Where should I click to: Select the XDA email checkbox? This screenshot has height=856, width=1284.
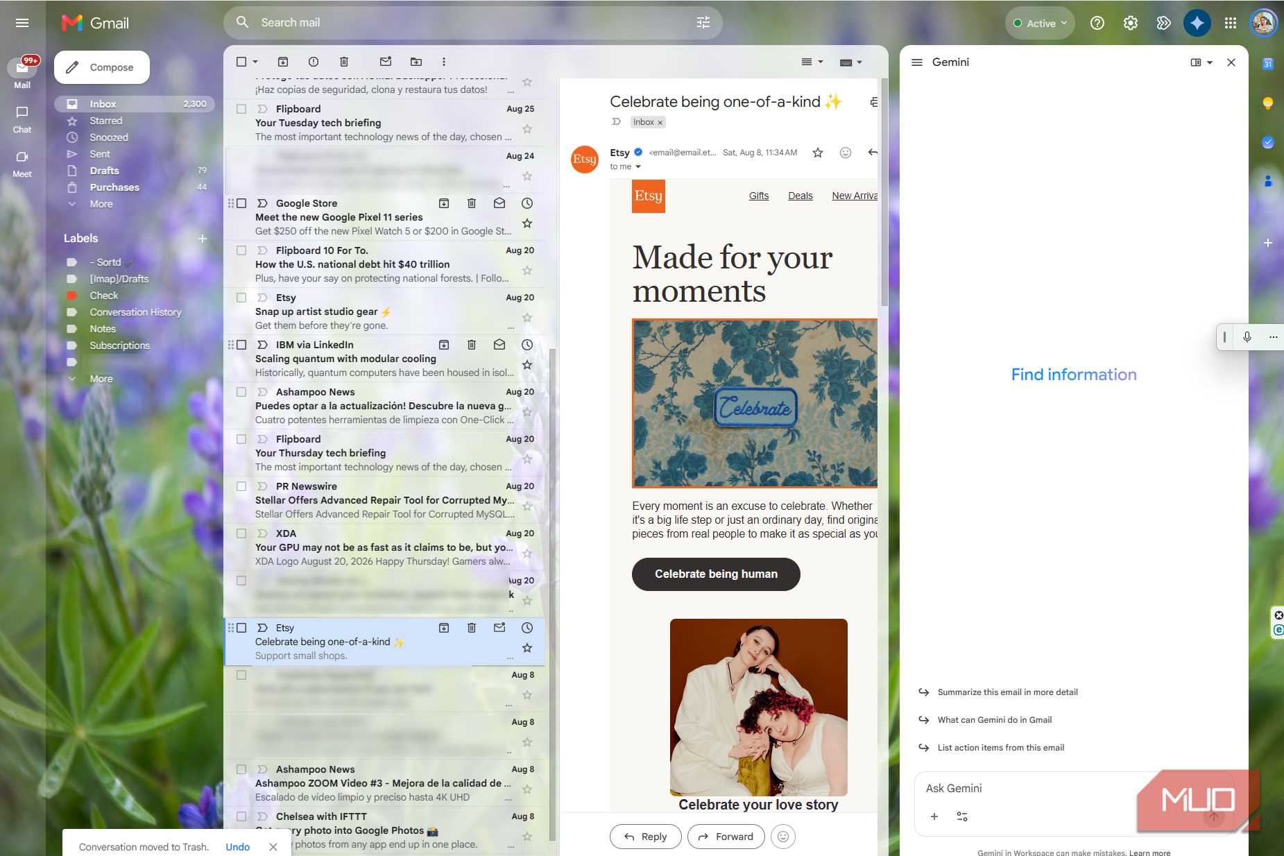241,533
